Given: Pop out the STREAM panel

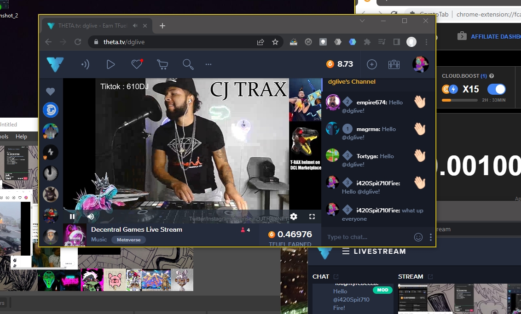Looking at the screenshot, I should pyautogui.click(x=430, y=276).
